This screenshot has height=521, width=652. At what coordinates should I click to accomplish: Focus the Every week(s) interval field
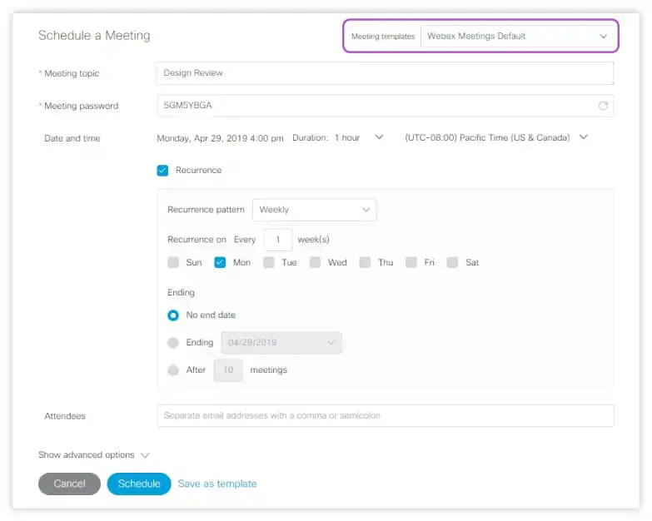pos(278,240)
